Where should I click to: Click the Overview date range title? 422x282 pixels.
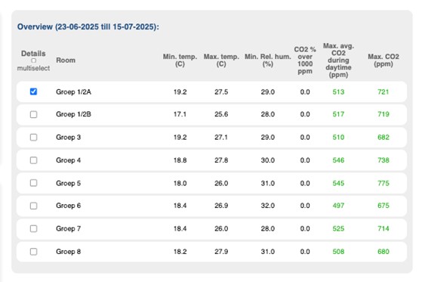pos(88,27)
